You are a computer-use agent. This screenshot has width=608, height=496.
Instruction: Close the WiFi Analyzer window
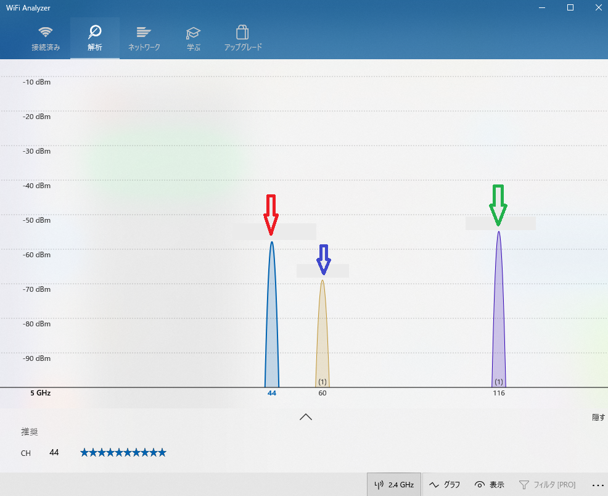click(598, 8)
